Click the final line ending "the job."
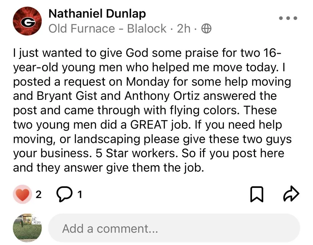 coord(108,168)
